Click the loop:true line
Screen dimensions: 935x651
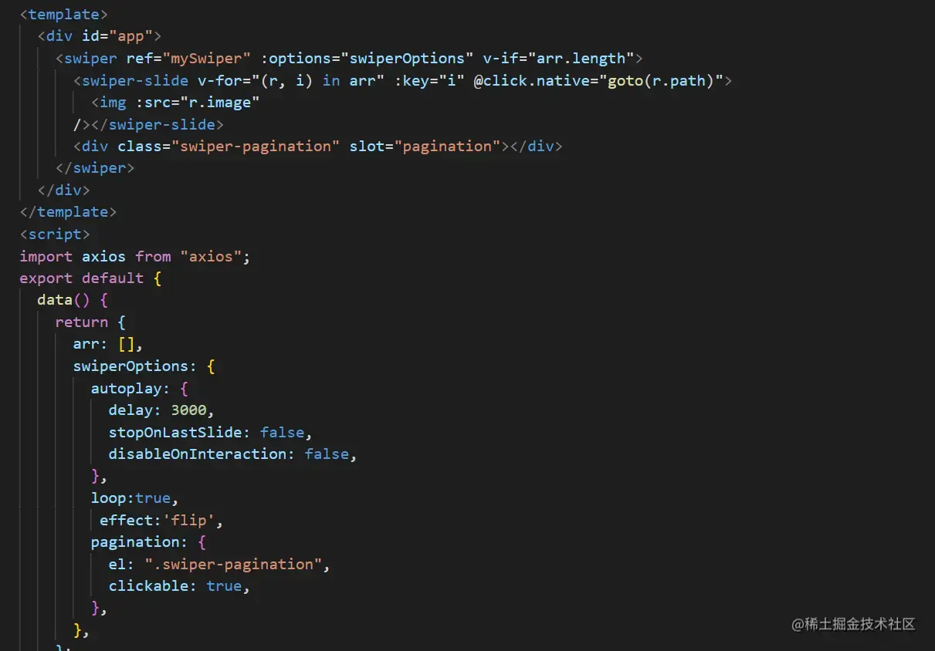135,498
